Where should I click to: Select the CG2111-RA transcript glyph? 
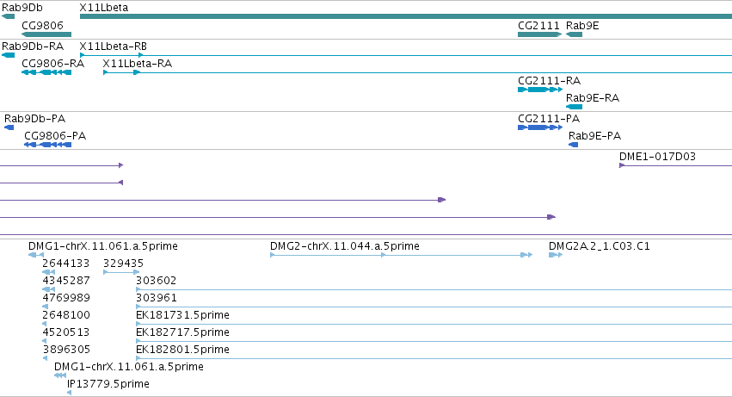click(x=540, y=90)
